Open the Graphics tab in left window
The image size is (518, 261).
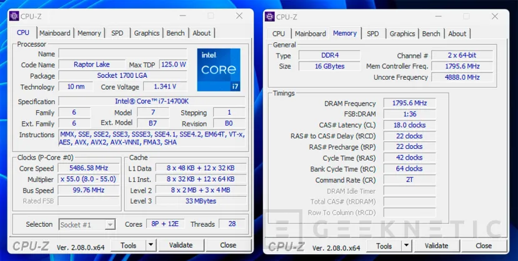[147, 33]
